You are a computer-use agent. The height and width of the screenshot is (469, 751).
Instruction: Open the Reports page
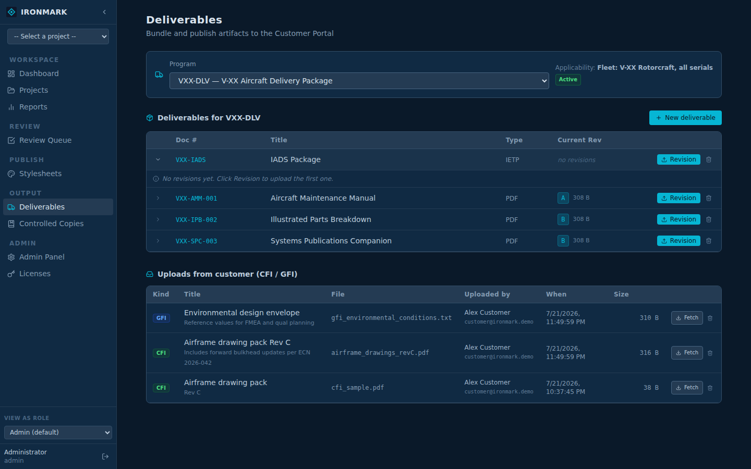coord(58,107)
